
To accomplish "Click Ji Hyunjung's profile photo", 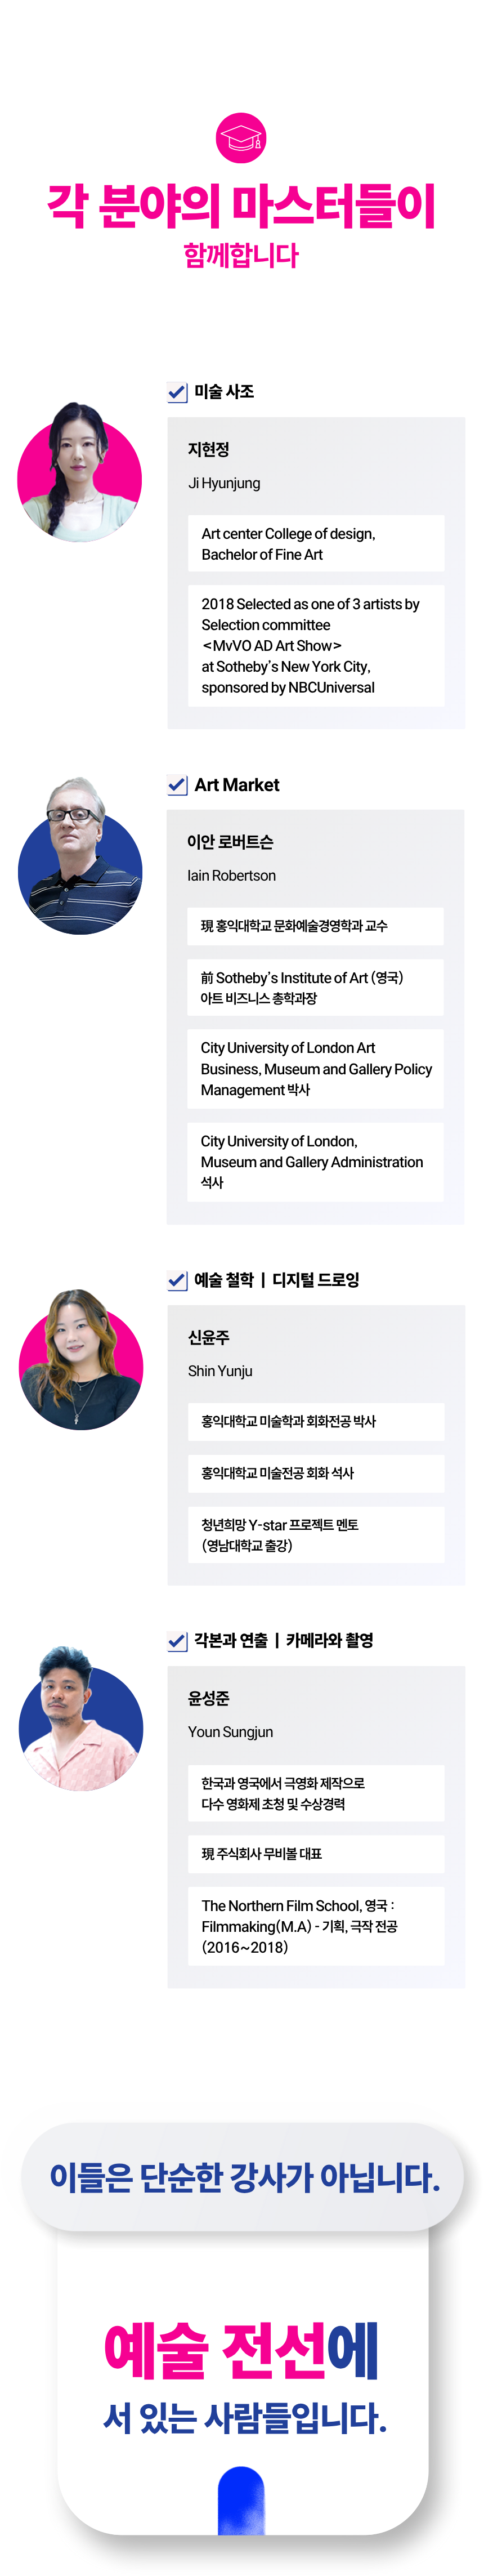I will click(x=79, y=474).
